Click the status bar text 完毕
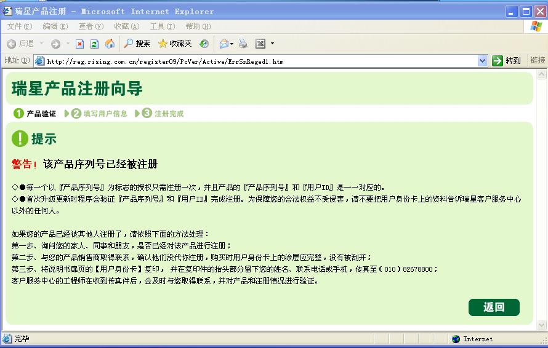Image resolution: width=548 pixels, height=348 pixels. (x=22, y=339)
